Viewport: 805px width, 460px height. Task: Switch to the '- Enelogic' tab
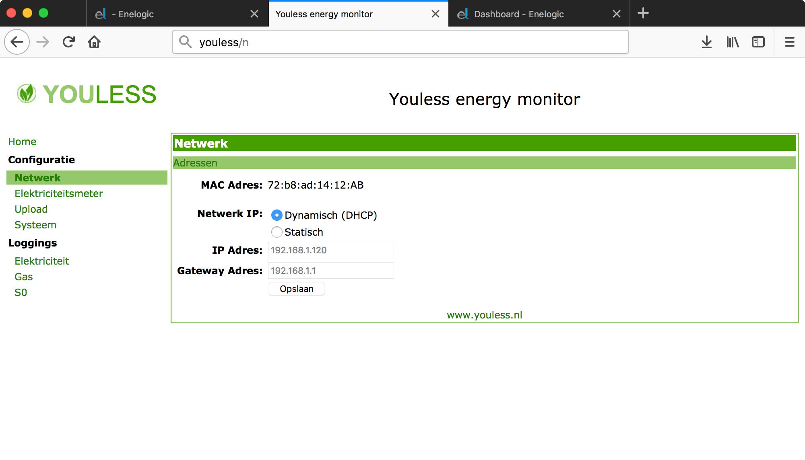pos(177,14)
